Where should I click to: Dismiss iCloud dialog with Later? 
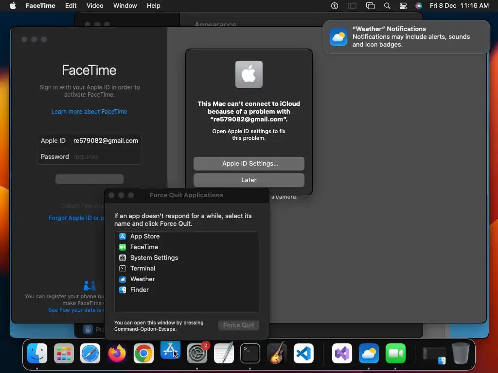pos(249,180)
